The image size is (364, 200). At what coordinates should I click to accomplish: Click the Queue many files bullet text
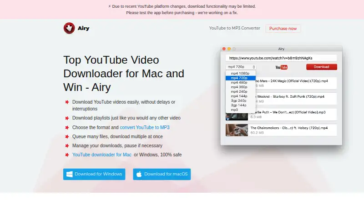point(117,136)
